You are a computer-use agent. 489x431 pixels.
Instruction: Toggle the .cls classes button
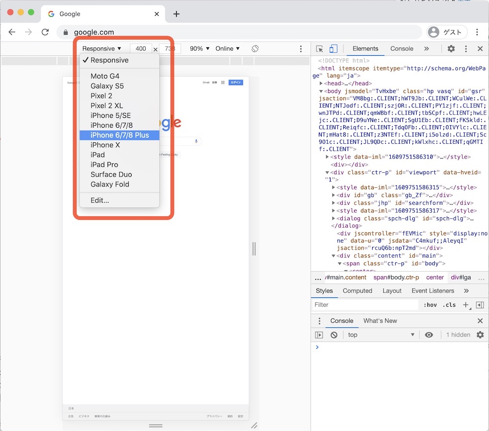click(449, 305)
